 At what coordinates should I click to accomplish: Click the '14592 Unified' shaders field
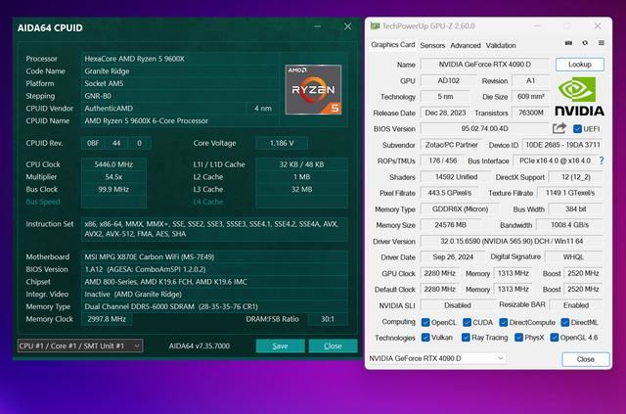456,177
